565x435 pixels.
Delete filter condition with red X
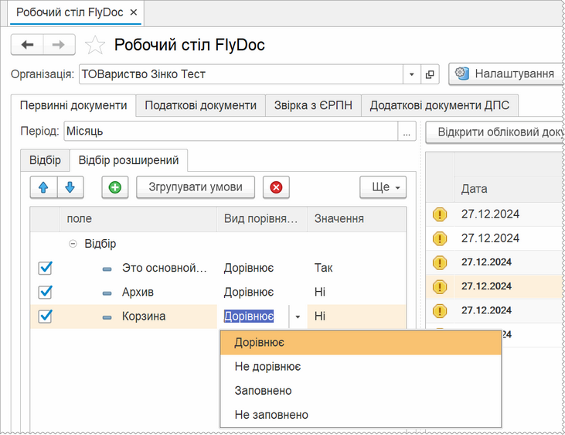pos(276,187)
